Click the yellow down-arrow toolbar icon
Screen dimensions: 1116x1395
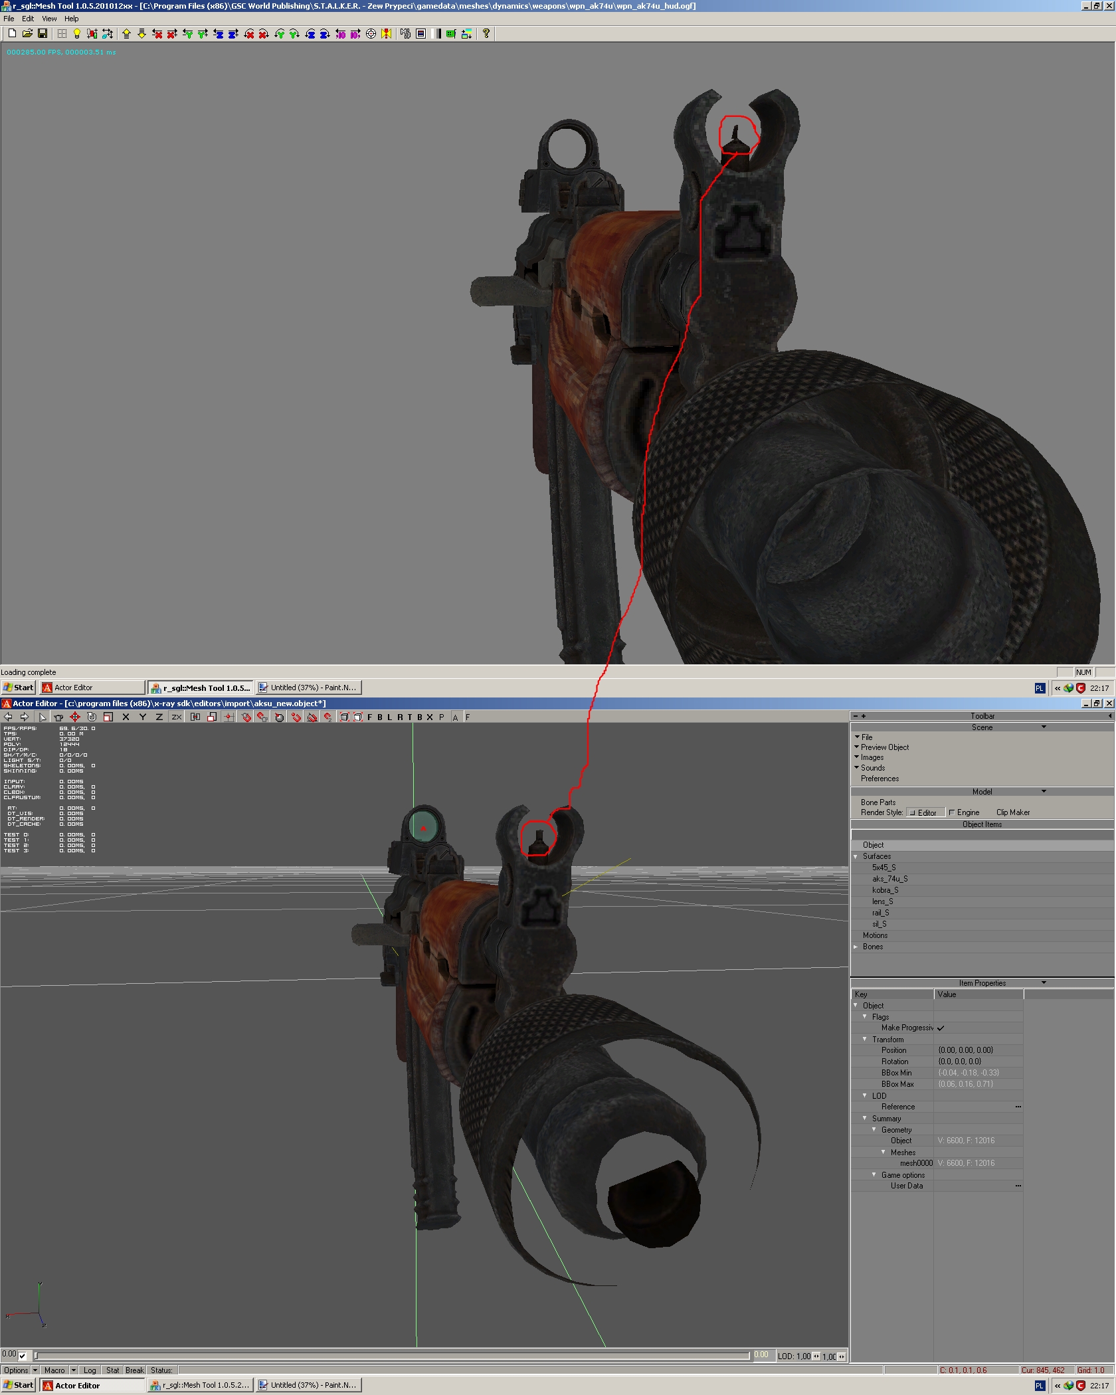pos(141,33)
